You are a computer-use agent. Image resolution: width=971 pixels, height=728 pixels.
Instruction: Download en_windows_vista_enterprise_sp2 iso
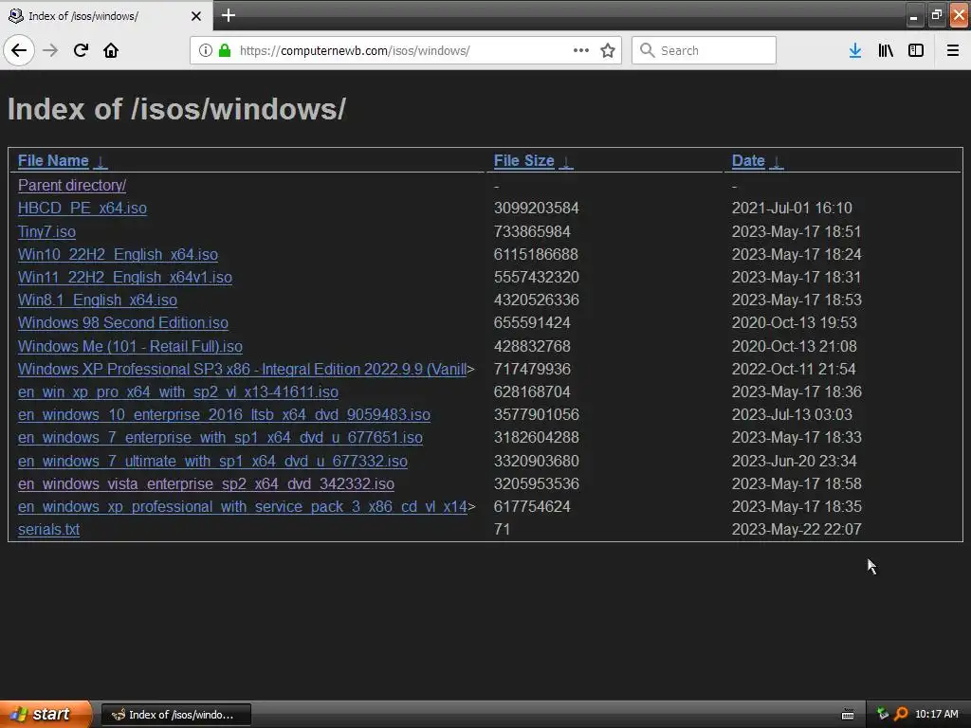206,483
